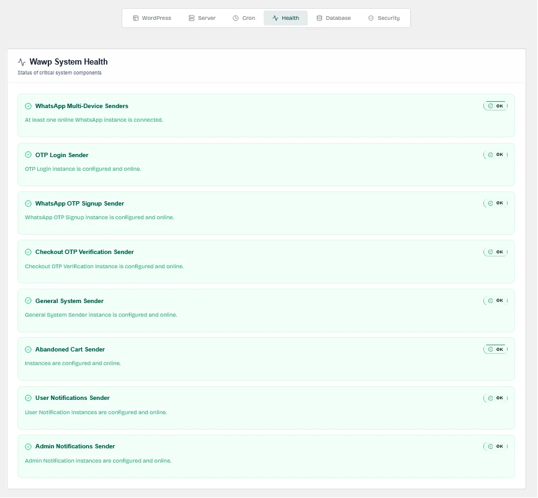The height and width of the screenshot is (498, 538).
Task: Switch to the Server tab
Action: click(202, 18)
